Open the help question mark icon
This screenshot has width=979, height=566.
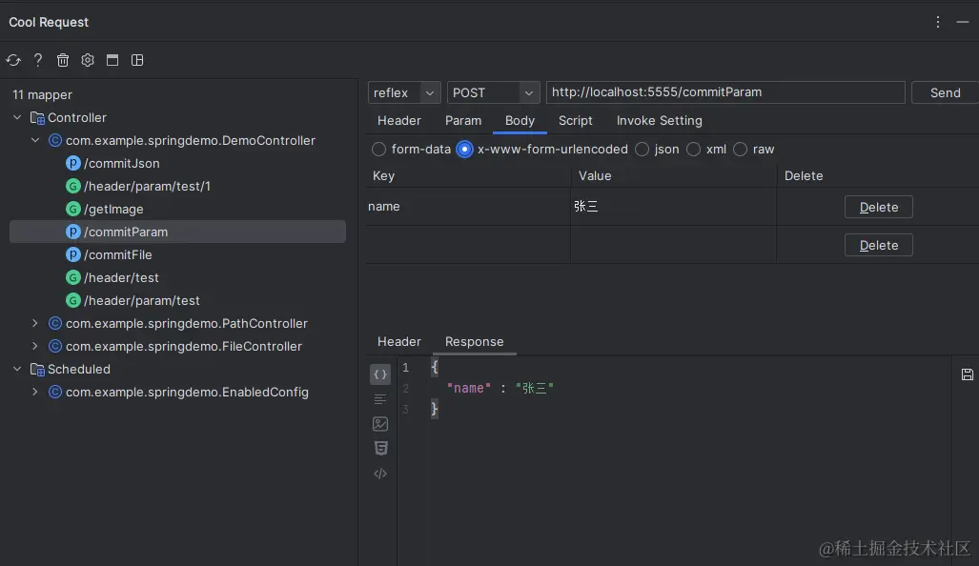pos(38,60)
